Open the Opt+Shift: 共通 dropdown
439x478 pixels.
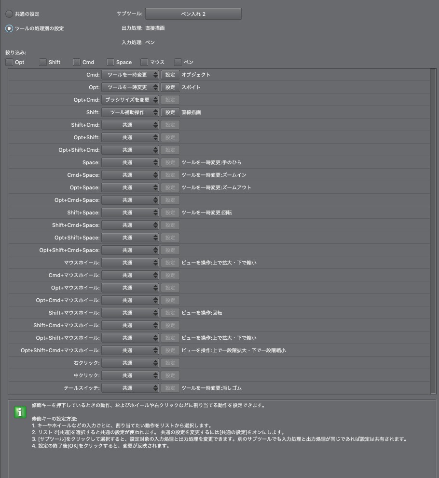(x=130, y=137)
